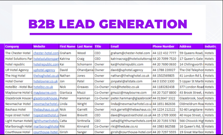Select 'The Hog Hotel' company cell

[19, 76]
